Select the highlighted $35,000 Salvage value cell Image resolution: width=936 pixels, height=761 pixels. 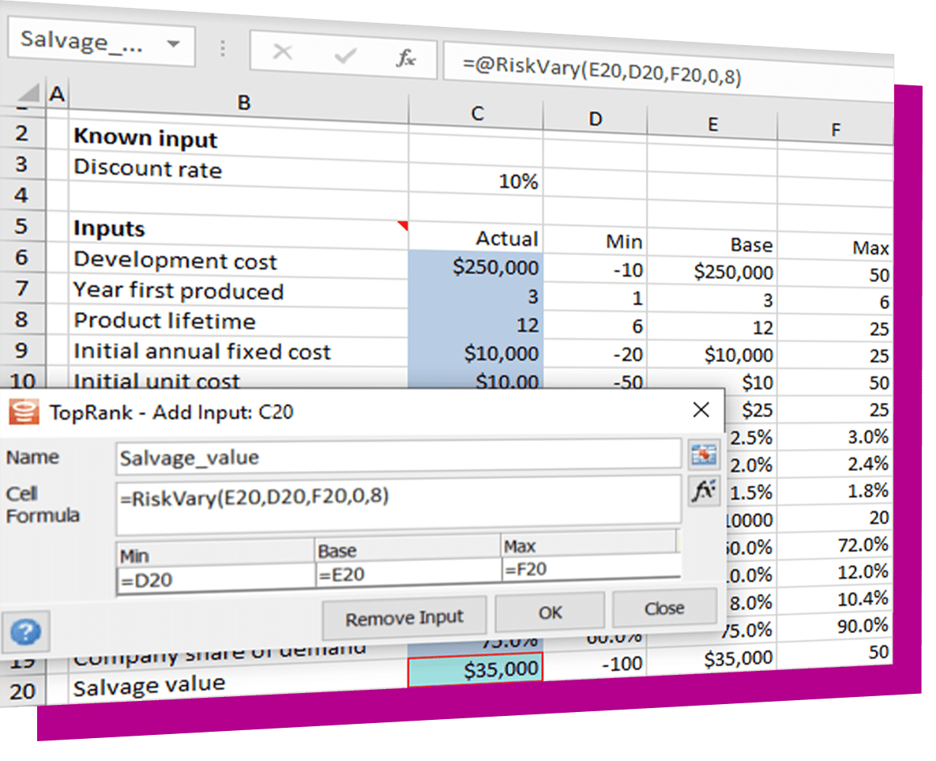click(475, 671)
